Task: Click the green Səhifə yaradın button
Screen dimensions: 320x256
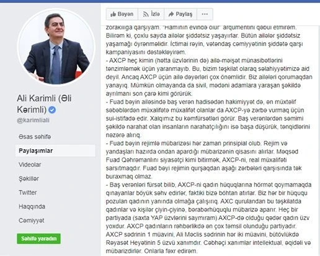Action: 39,239
